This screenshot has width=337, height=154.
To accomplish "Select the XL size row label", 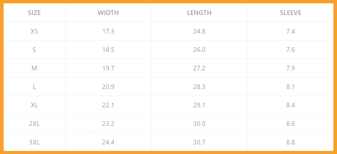I will click(34, 105).
